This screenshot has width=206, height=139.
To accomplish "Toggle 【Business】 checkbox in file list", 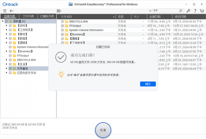I will click(x=62, y=34).
